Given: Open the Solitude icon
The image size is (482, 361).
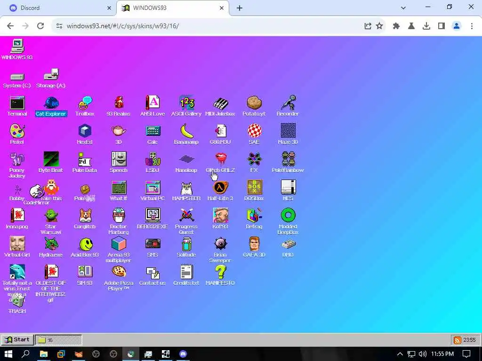Looking at the screenshot, I should click(186, 244).
